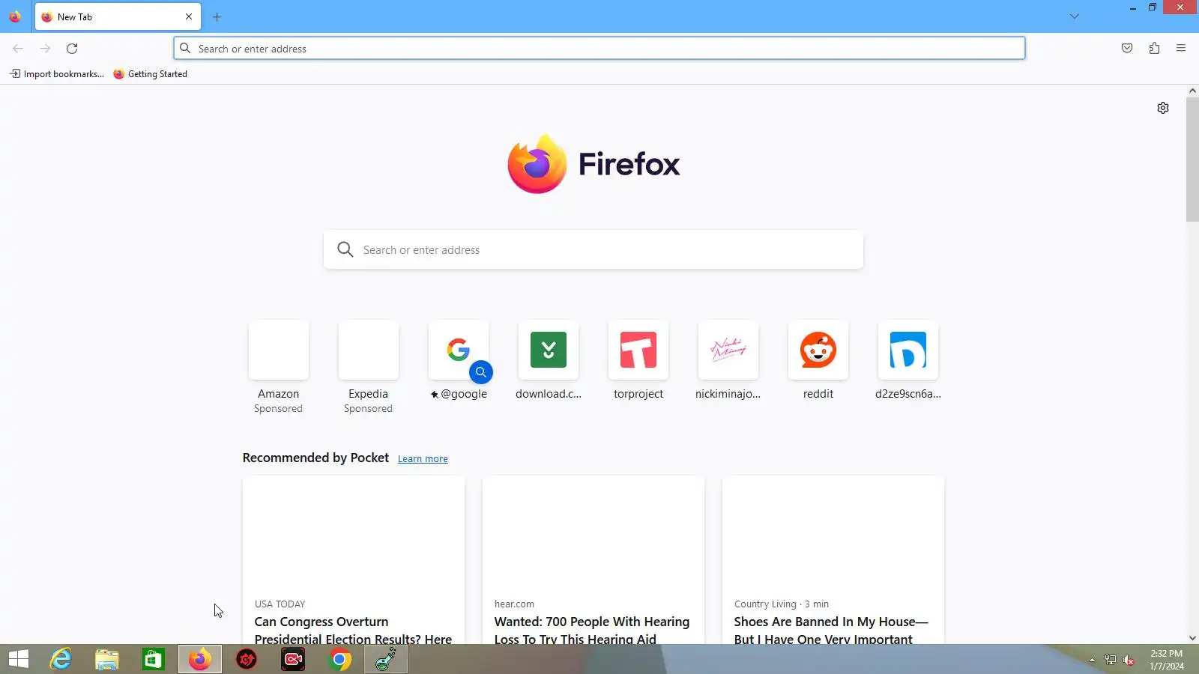Open hear.com hearing aid story
This screenshot has height=674, width=1199.
coord(594,560)
